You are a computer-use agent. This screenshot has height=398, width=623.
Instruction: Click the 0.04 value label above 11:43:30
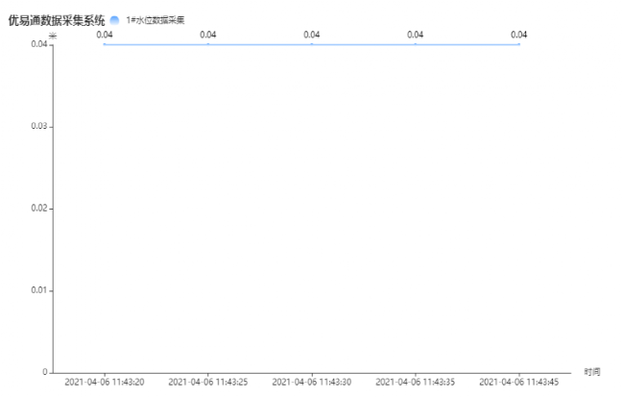(312, 35)
